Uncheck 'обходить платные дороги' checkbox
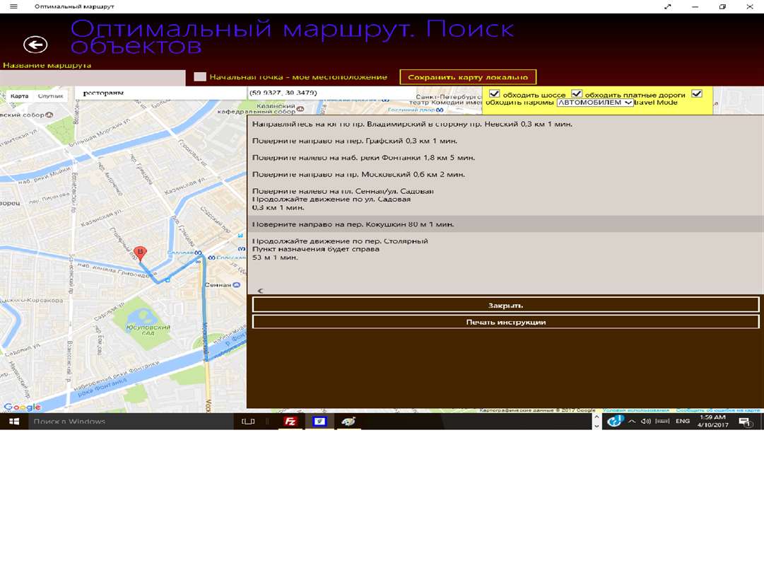This screenshot has width=764, height=573. [x=577, y=93]
